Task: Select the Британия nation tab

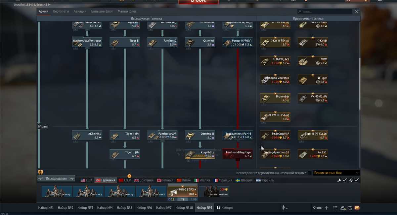Action: (x=144, y=180)
